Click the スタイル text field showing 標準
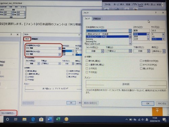 (x=141, y=30)
